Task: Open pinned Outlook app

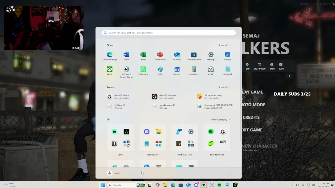Action: pos(177,56)
